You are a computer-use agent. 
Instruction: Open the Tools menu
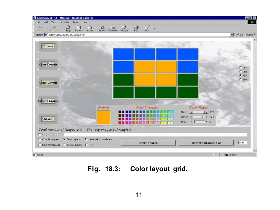(x=75, y=22)
